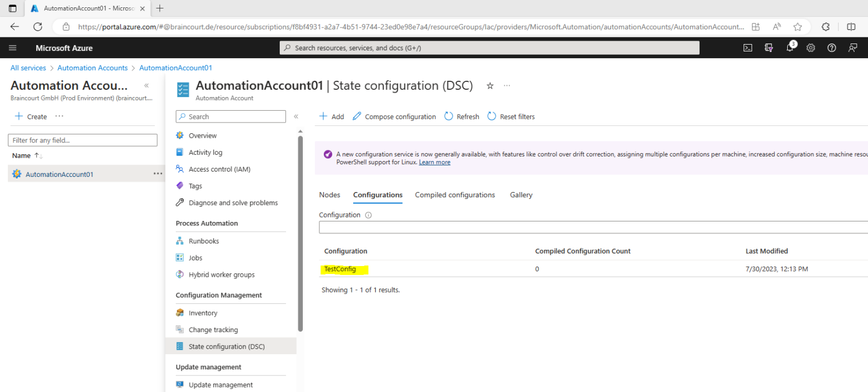868x392 pixels.
Task: Select Change tracking
Action: (213, 329)
